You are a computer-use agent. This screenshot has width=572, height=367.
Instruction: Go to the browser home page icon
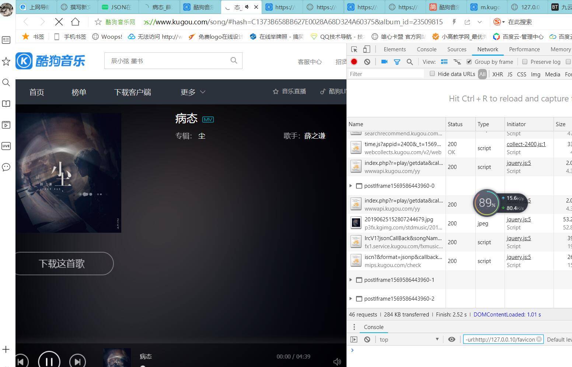[75, 22]
